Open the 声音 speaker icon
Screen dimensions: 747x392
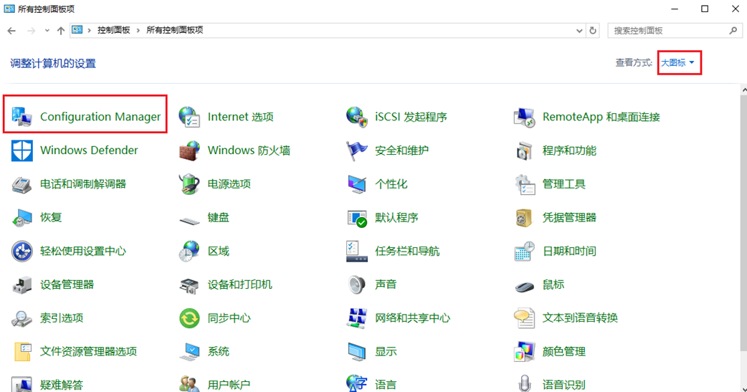click(357, 285)
